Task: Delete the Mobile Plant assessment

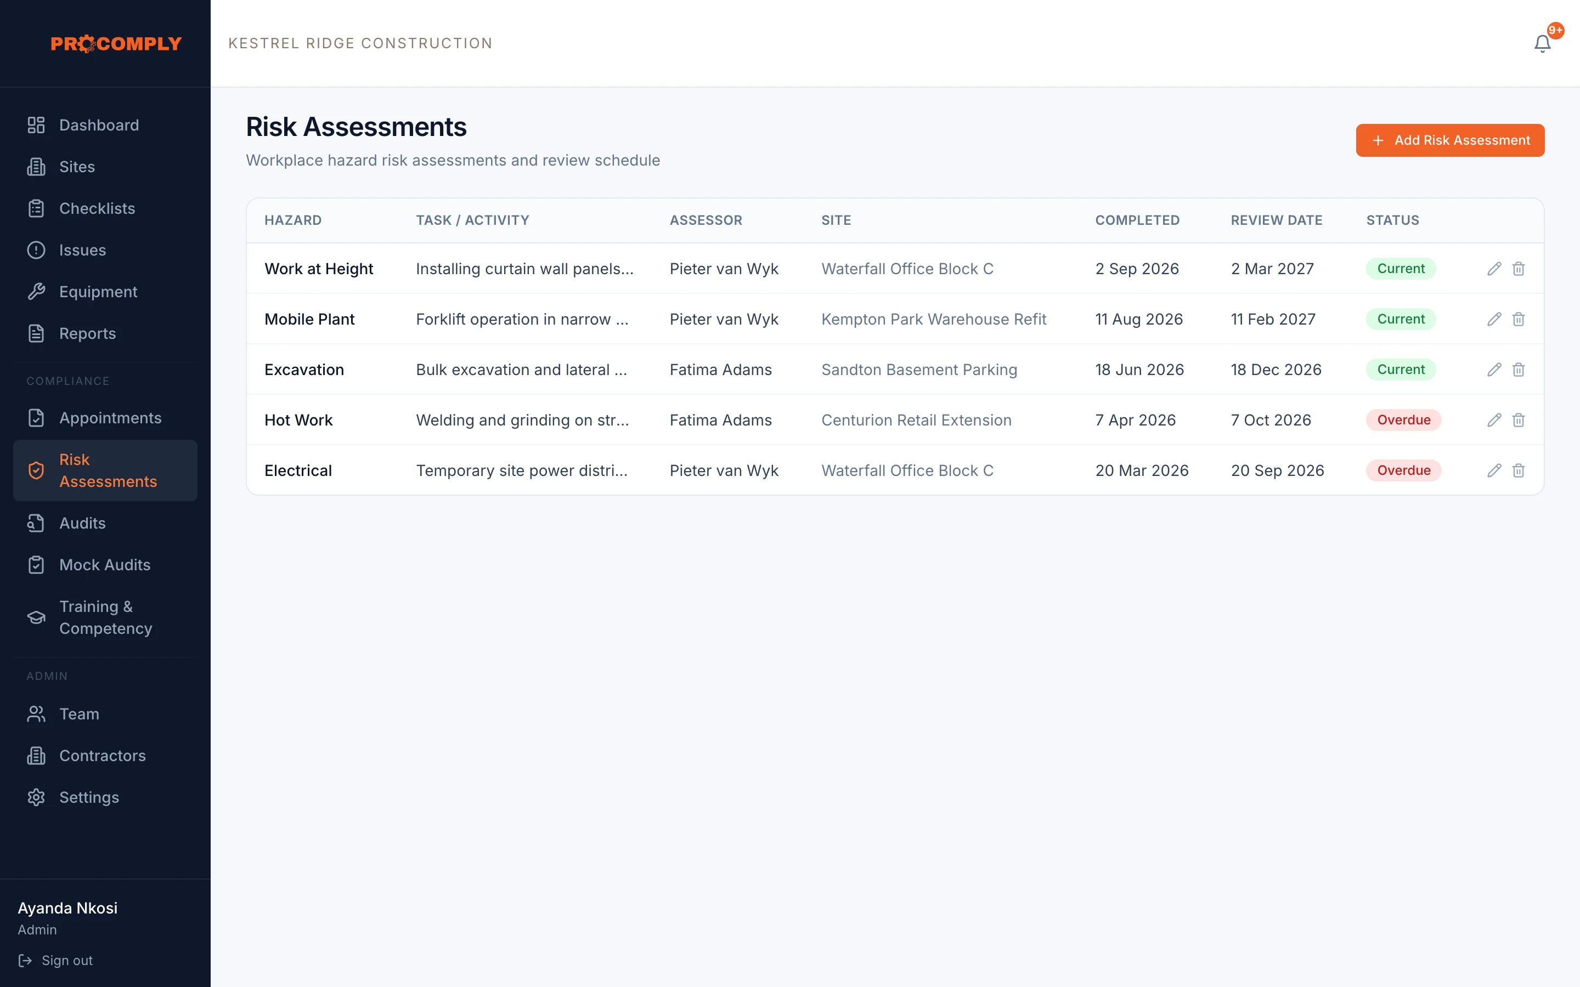Action: [x=1518, y=319]
